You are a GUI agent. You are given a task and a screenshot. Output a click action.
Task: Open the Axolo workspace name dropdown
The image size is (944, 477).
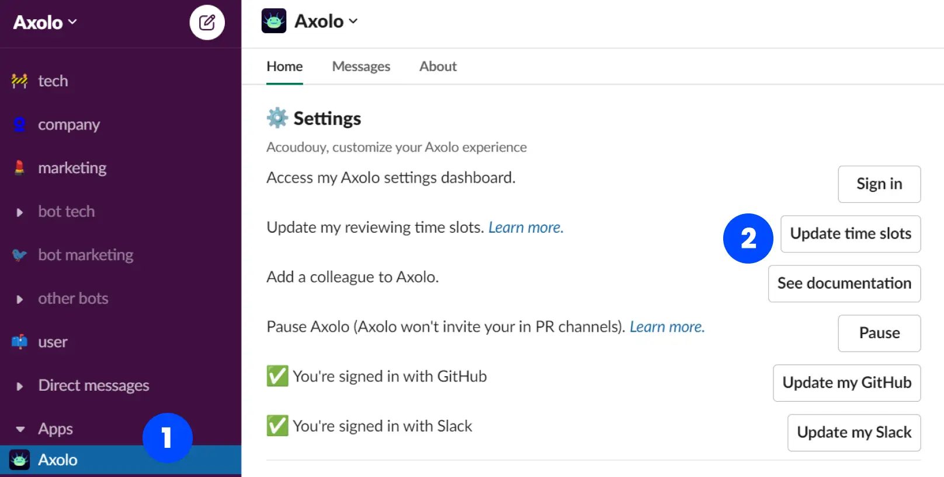coord(45,22)
